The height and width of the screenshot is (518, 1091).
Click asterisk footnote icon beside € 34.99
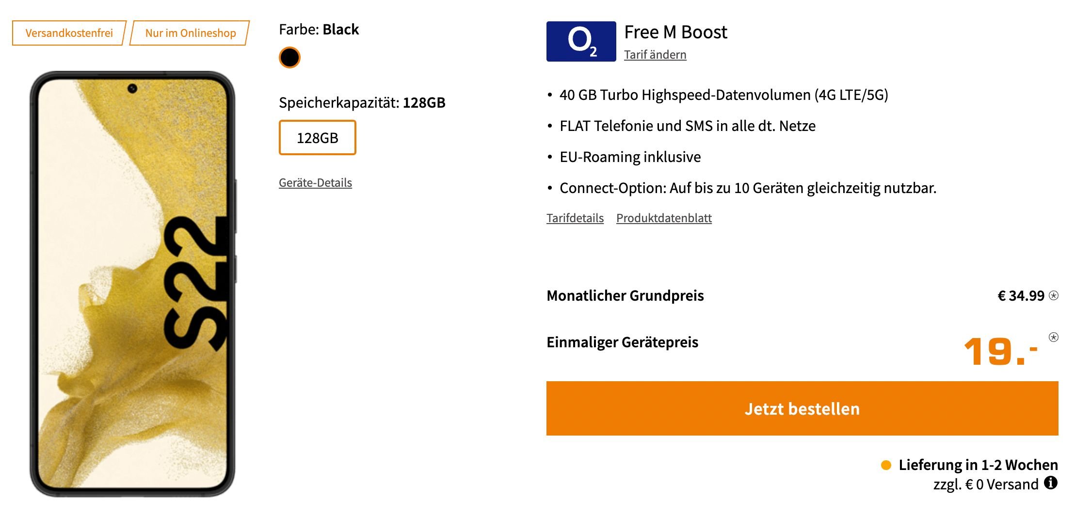point(1054,295)
